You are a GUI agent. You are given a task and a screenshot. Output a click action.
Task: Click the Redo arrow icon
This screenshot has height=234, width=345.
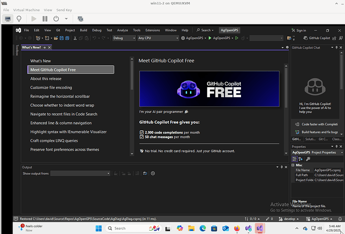tap(103, 38)
